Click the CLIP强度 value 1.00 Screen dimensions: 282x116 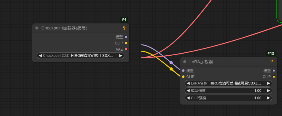pos(258,98)
